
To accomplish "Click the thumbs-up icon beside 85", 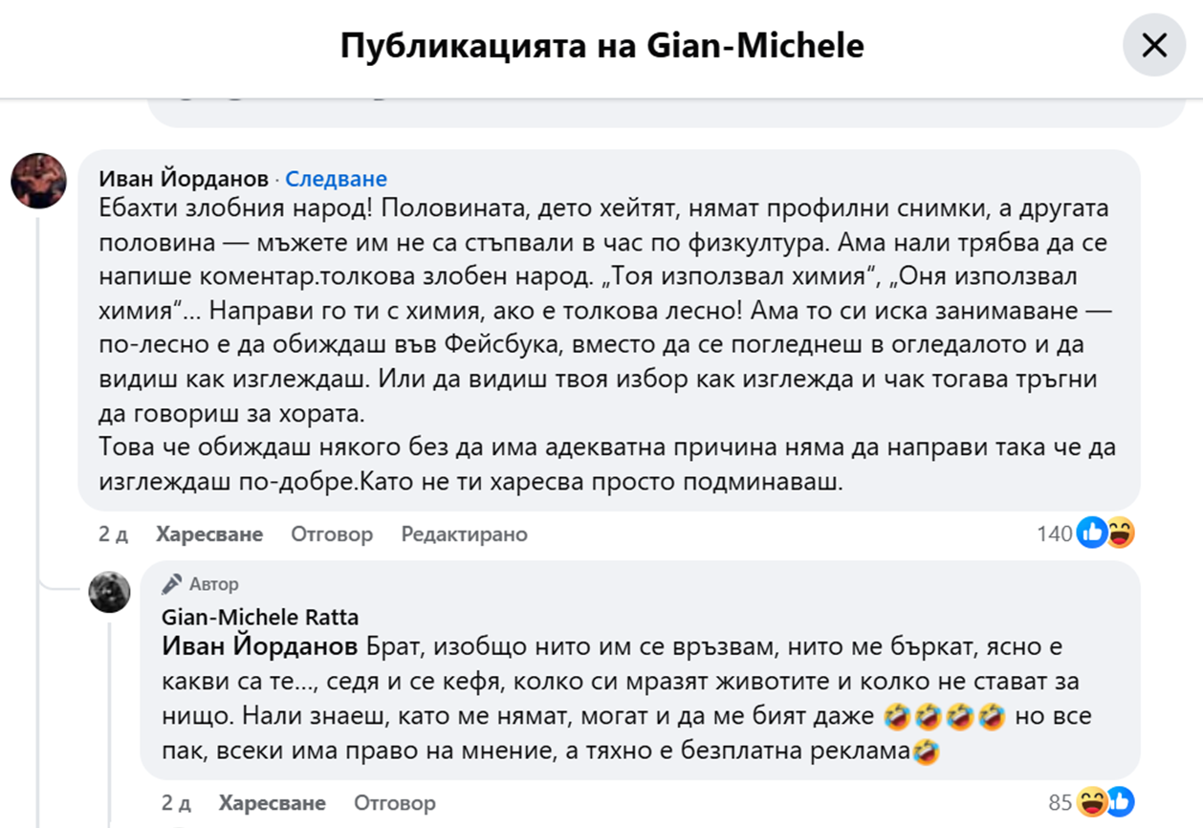I will [x=1120, y=802].
